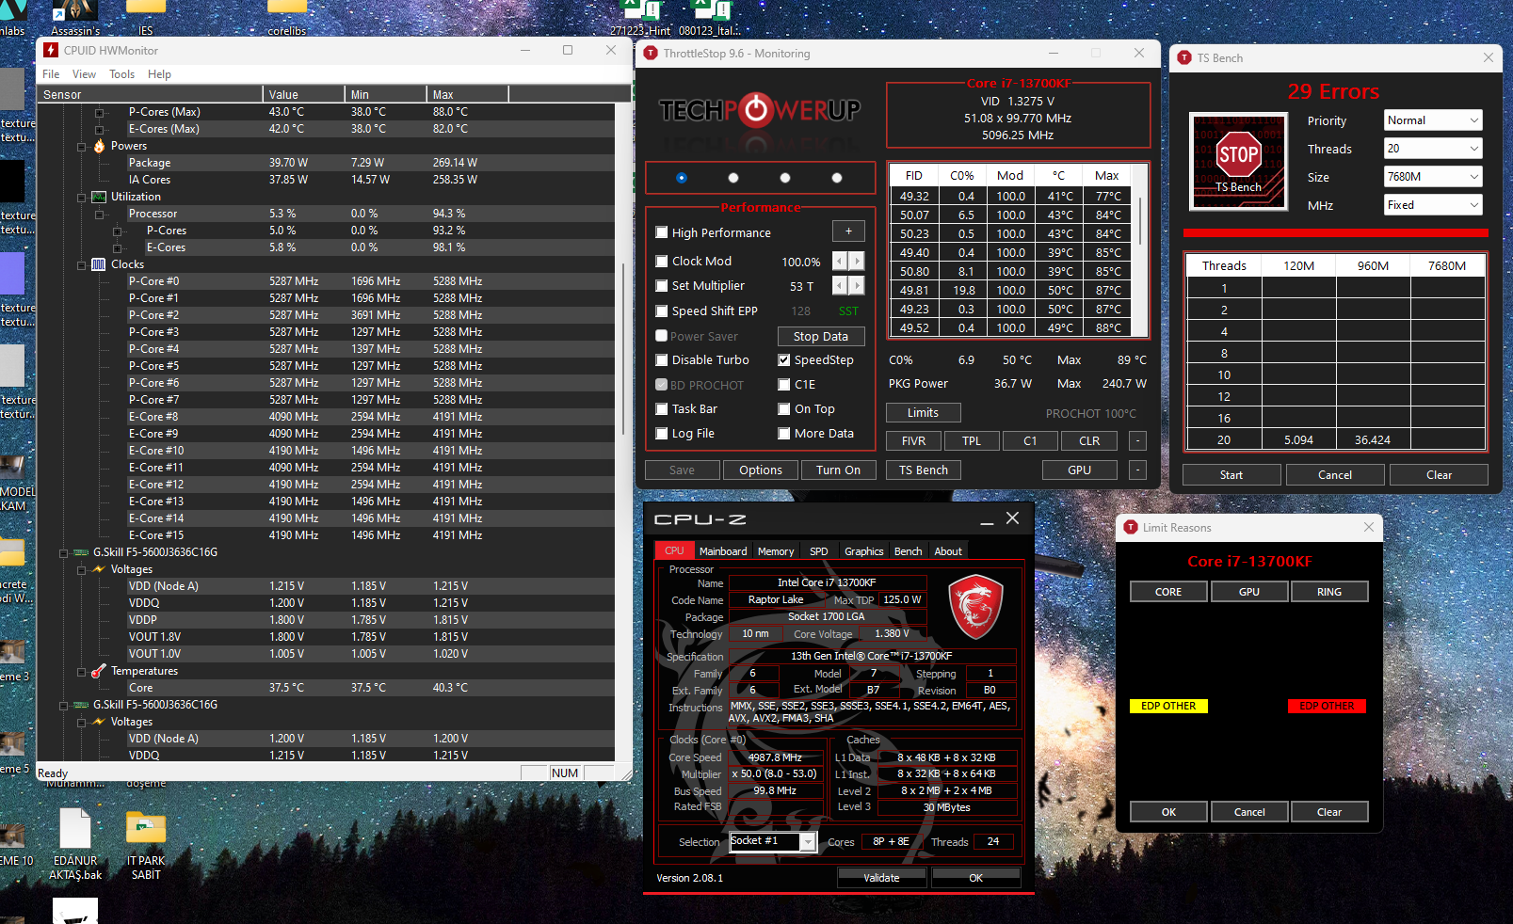Toggle the Speed Shift EPP checkbox
Screen dimensions: 1513x924
[x=662, y=311]
